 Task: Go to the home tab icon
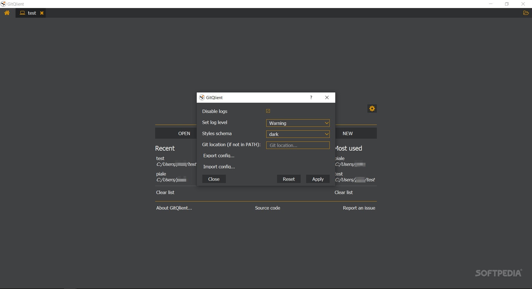tap(7, 13)
